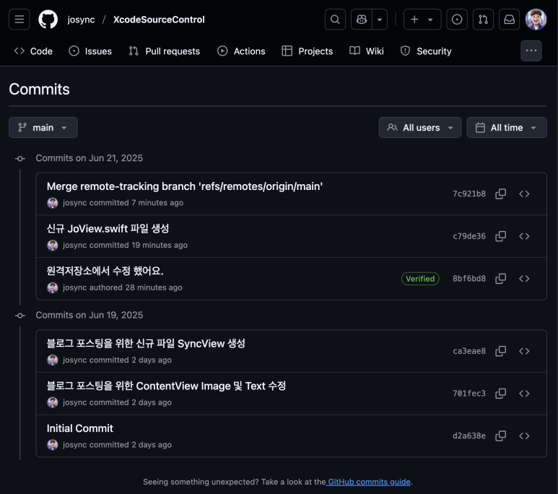The height and width of the screenshot is (494, 558).
Task: Copy full SHA for commit d2a638e
Action: [x=501, y=436]
